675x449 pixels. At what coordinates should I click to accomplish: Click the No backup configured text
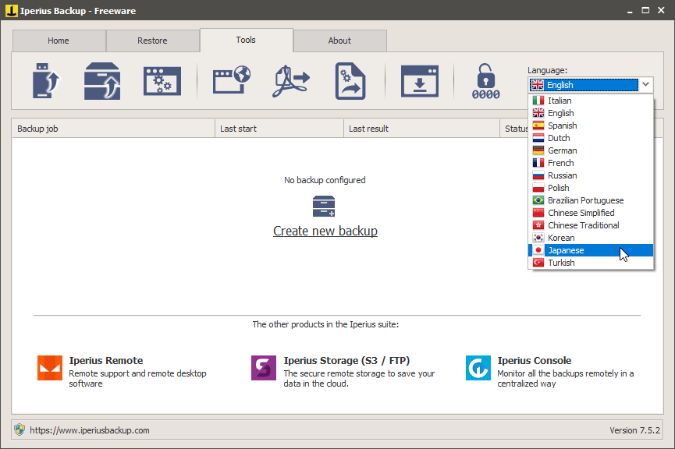[325, 180]
